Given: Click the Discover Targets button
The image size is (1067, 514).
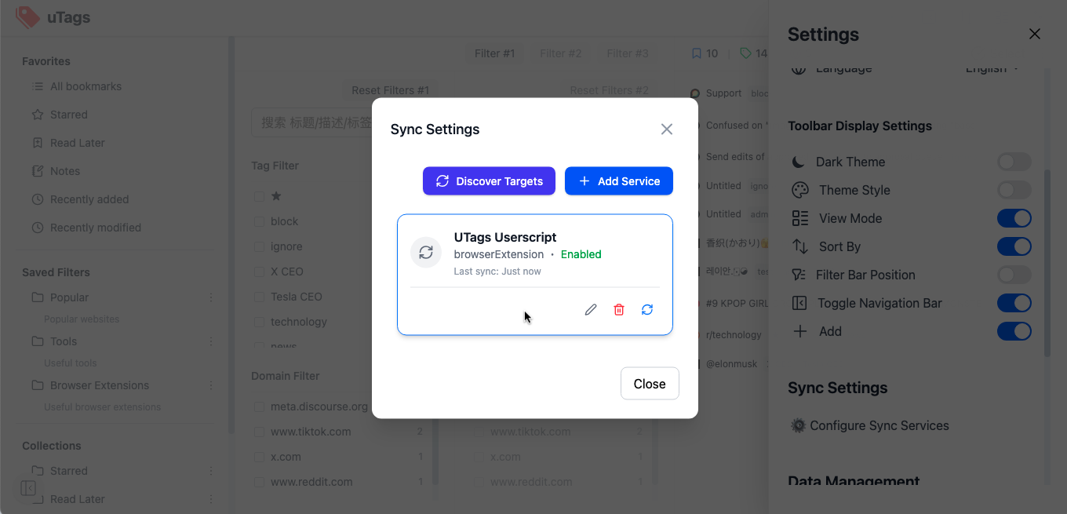Looking at the screenshot, I should [489, 181].
